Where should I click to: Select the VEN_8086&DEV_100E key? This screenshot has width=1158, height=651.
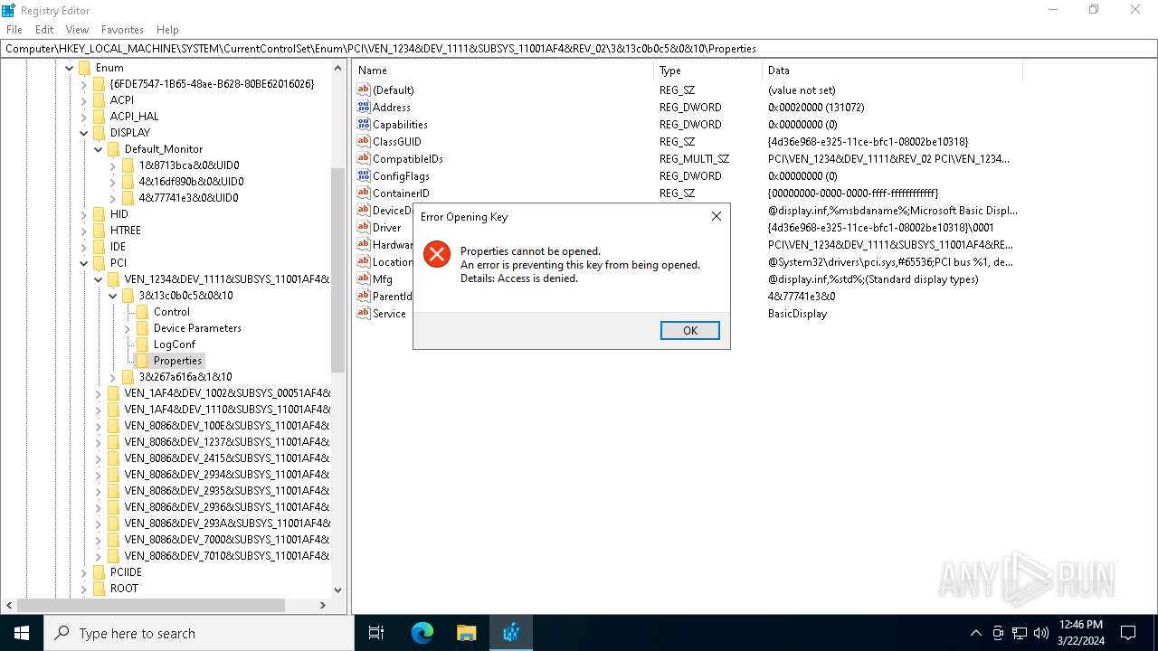coord(227,426)
